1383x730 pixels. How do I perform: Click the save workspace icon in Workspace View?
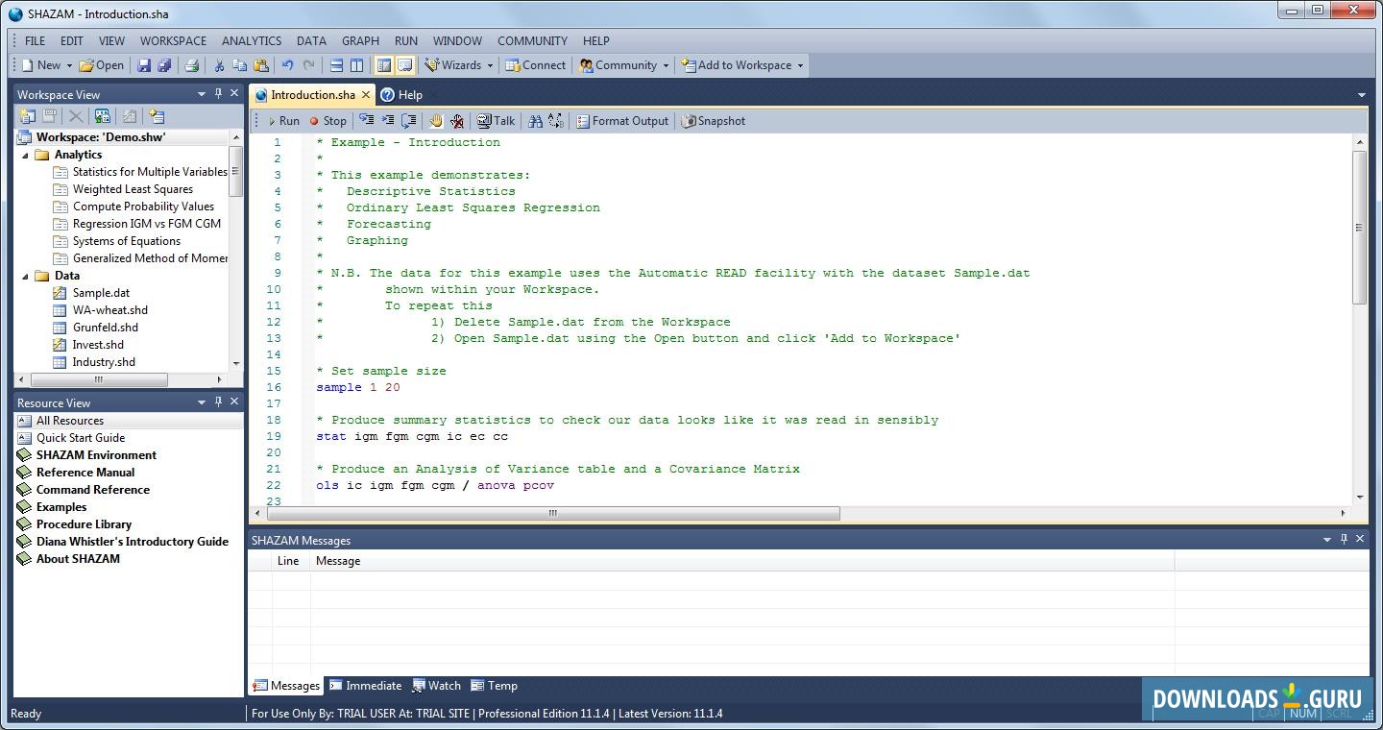coord(48,116)
